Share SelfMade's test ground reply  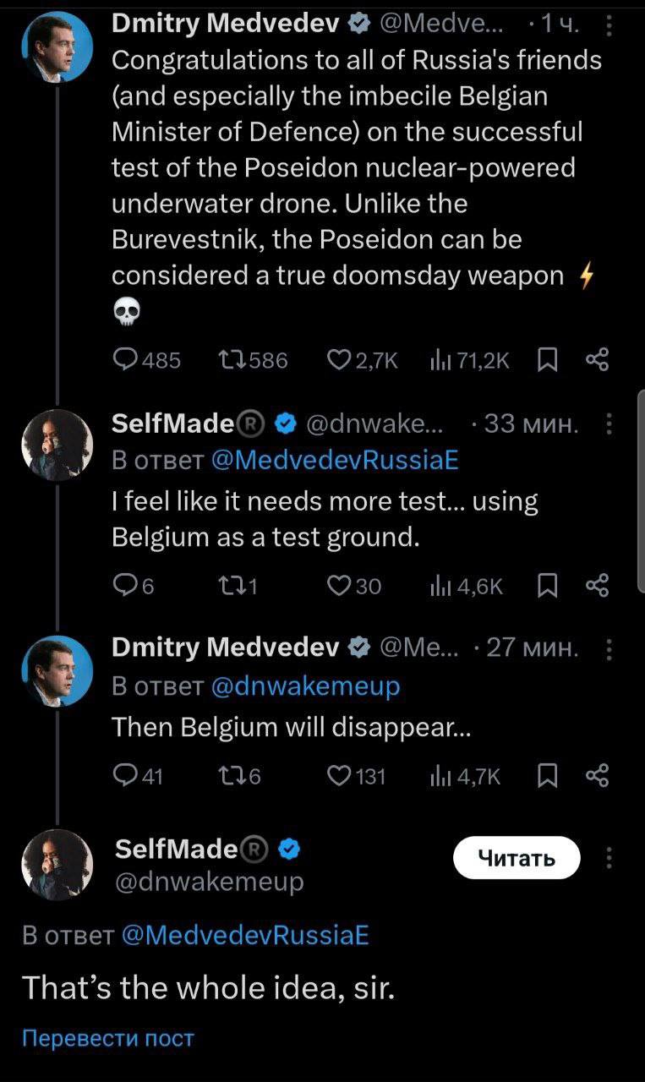point(597,586)
